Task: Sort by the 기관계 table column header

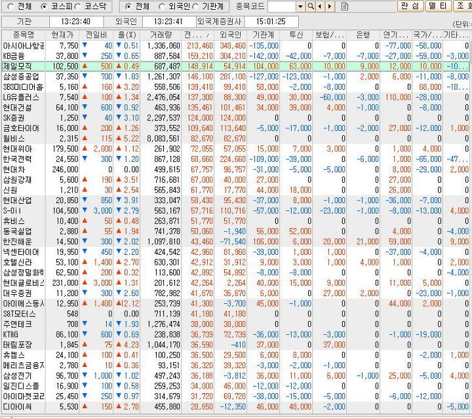Action: click(x=263, y=35)
